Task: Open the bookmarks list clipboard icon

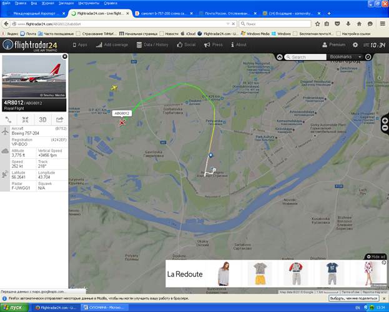Action: tap(327, 24)
